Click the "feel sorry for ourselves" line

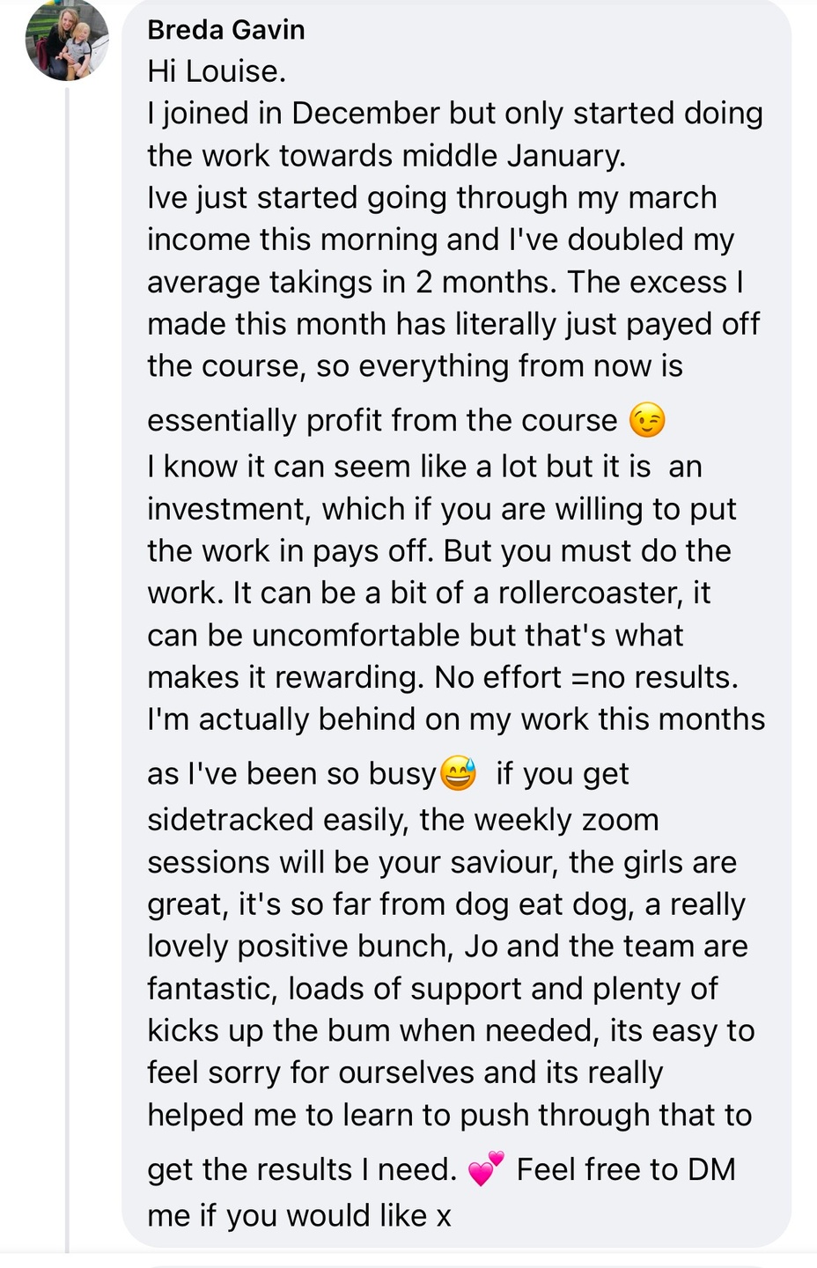click(x=405, y=1073)
